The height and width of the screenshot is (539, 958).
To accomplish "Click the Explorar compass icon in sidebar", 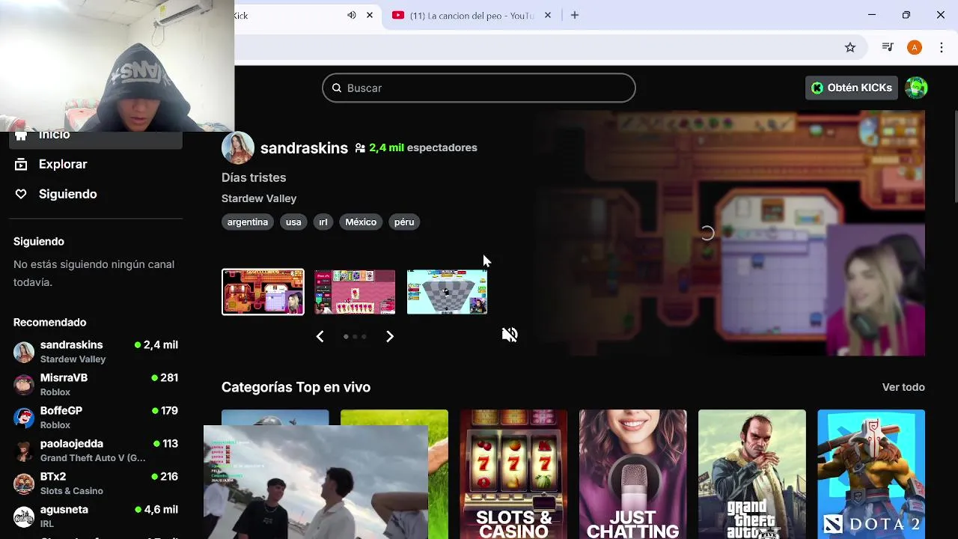I will (21, 164).
